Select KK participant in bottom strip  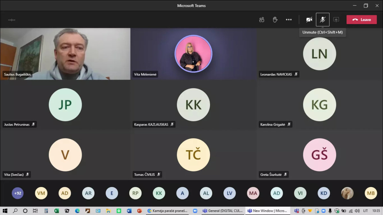tap(159, 193)
